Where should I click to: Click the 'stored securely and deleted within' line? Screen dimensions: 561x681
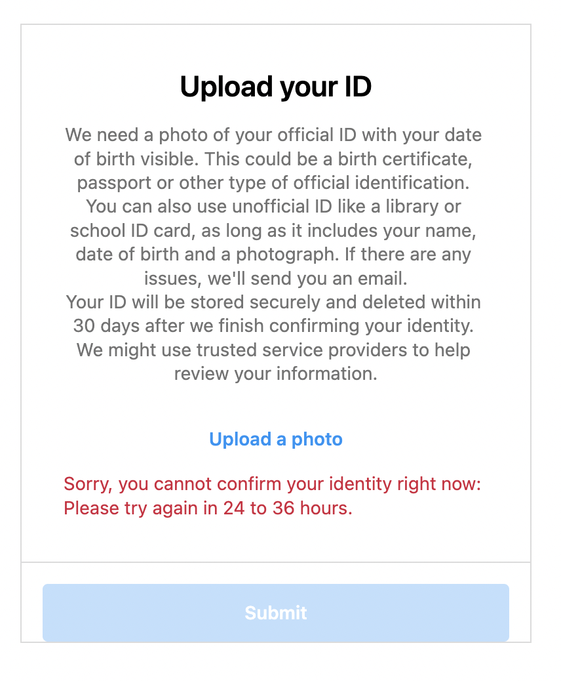click(x=273, y=302)
